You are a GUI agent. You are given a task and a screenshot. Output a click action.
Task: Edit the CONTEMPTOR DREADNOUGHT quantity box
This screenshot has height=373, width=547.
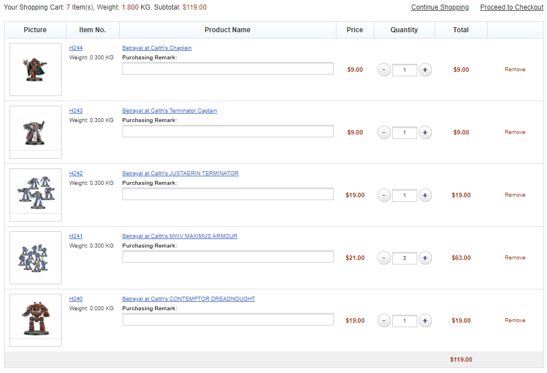point(404,321)
